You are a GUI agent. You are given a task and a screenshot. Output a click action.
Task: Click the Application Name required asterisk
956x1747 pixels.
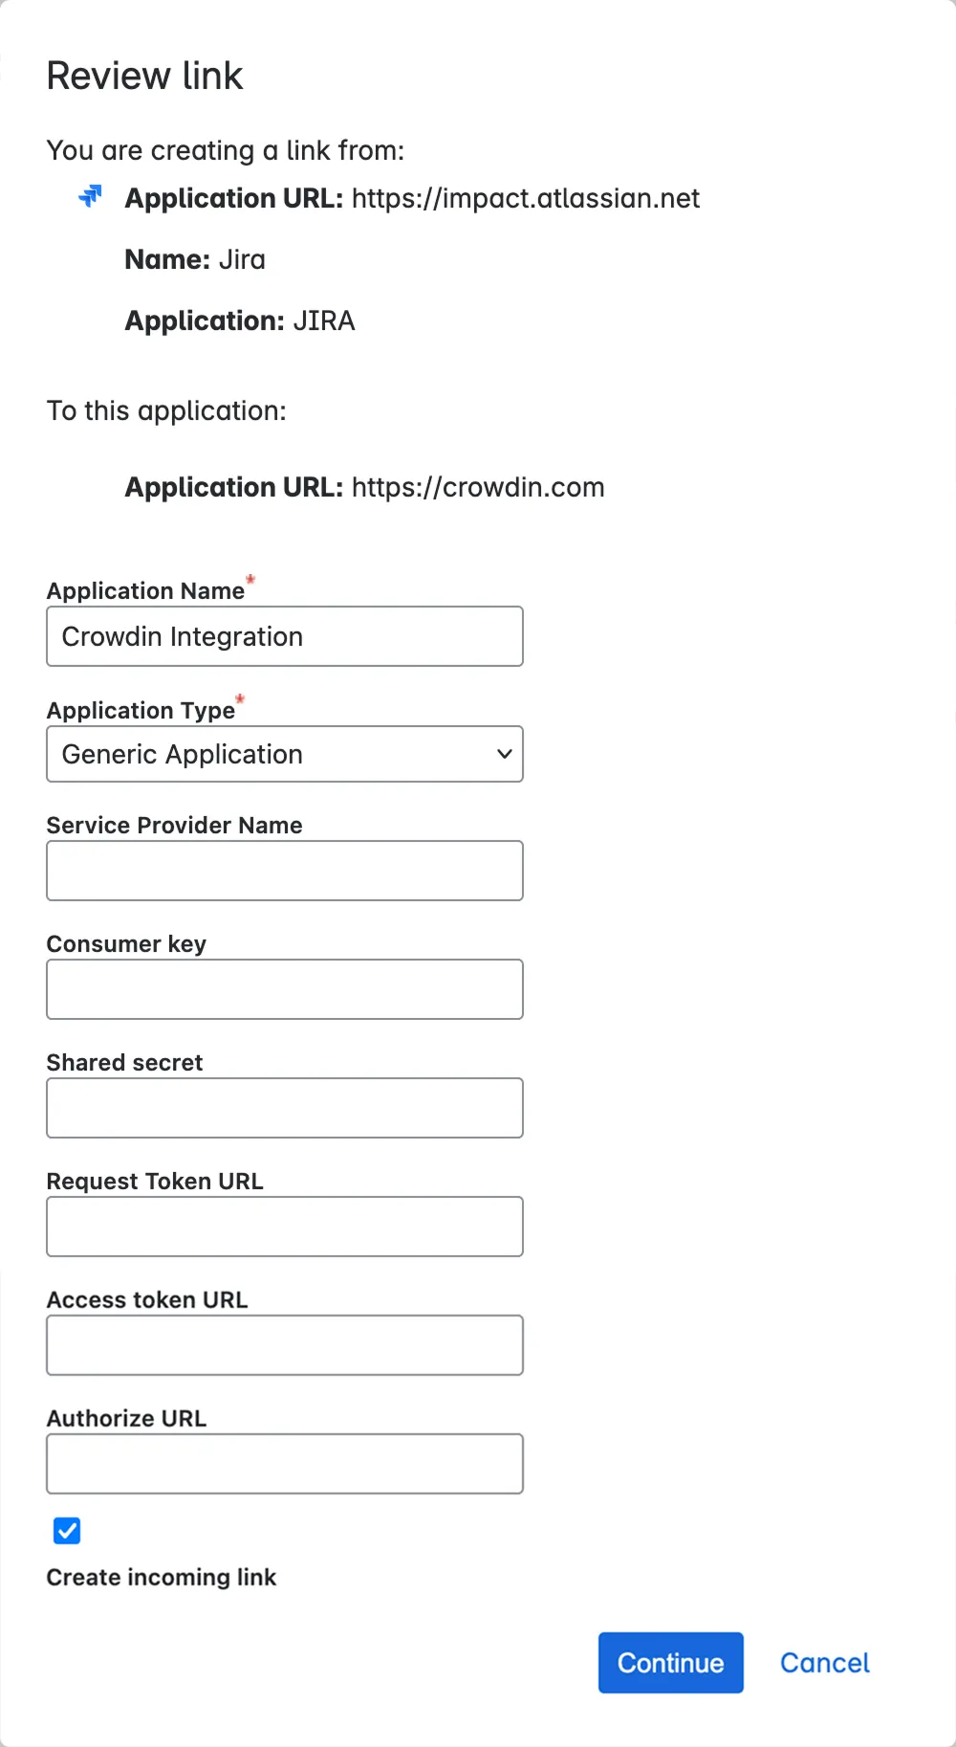pos(250,580)
